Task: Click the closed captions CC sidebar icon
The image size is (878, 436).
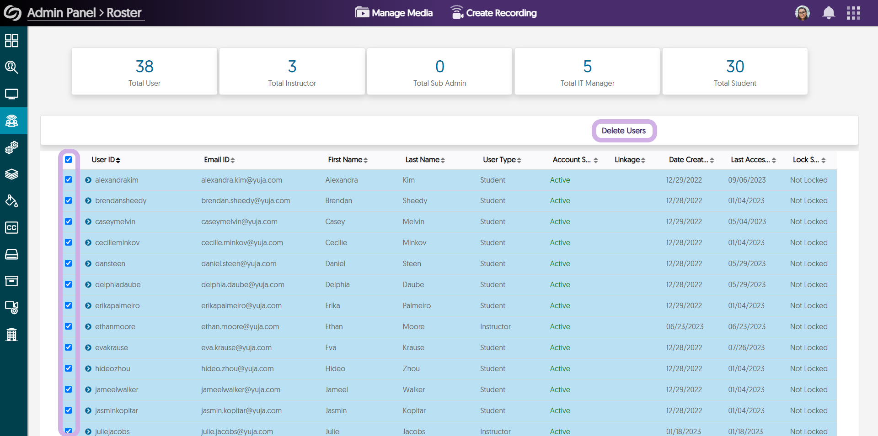Action: (x=11, y=227)
